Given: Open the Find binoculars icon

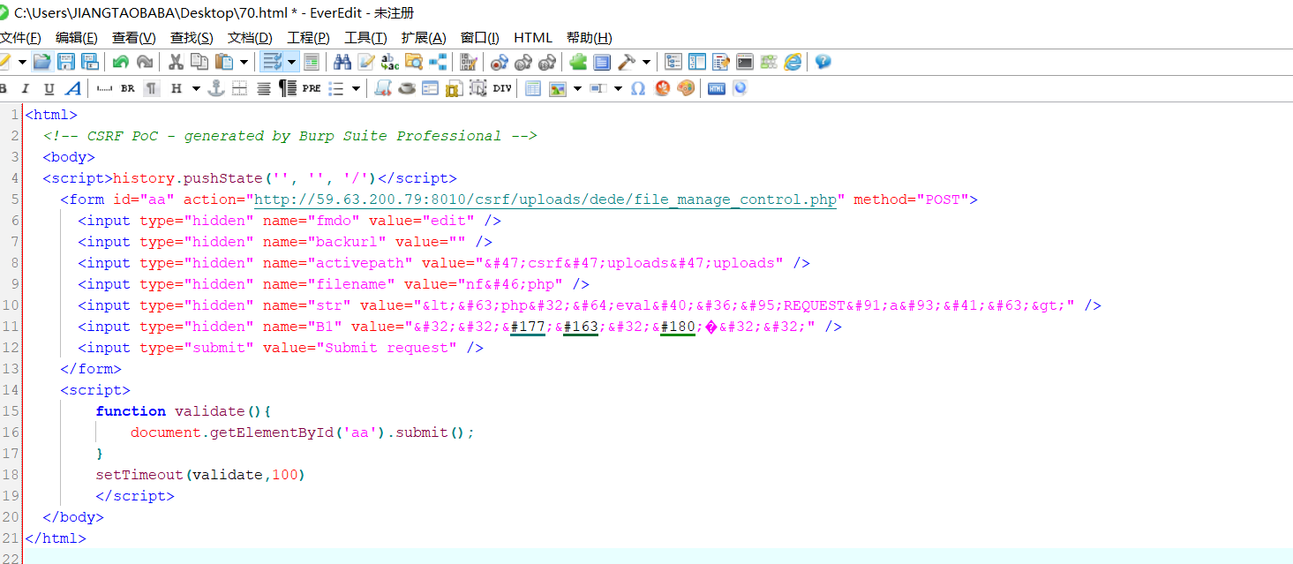Looking at the screenshot, I should tap(342, 62).
